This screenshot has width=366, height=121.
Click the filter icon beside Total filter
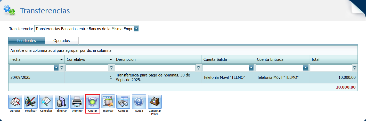coord(355,68)
